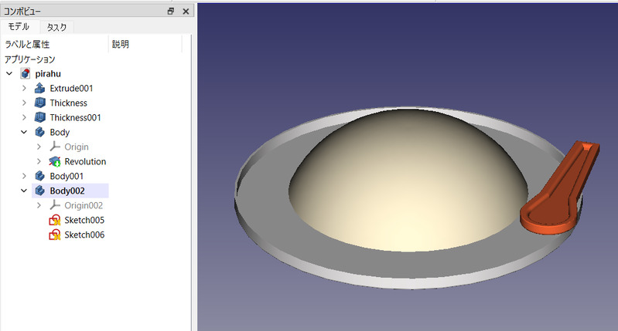Screen dimensions: 618x331
Task: Click the Sketch005 sketch icon
Action: [55, 220]
